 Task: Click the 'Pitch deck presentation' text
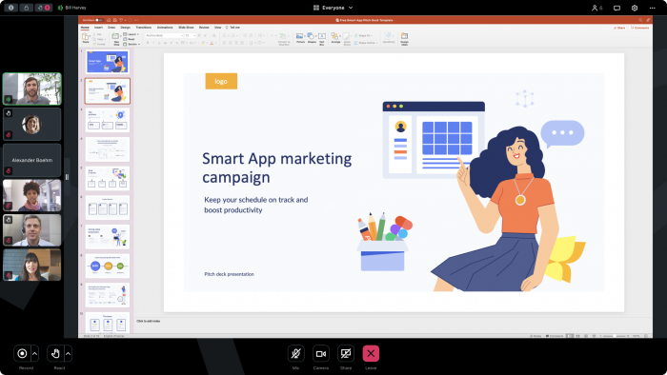pos(229,274)
